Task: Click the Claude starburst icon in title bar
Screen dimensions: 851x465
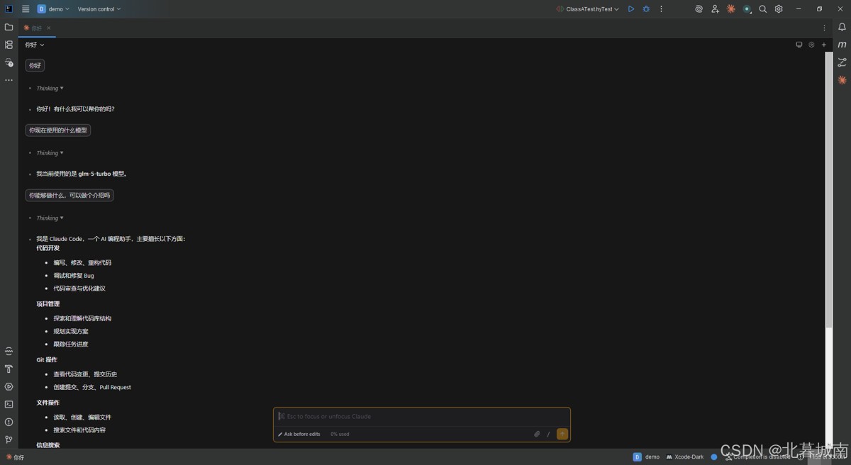Action: 731,9
